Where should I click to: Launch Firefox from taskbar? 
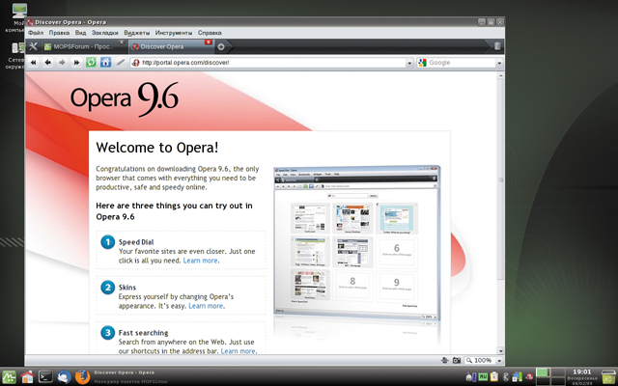click(82, 376)
